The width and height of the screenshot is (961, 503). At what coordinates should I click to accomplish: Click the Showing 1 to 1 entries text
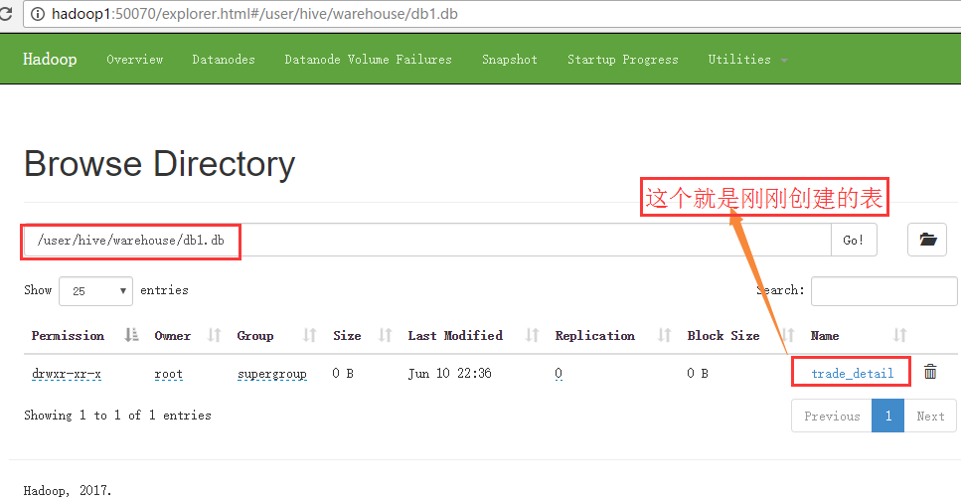[x=117, y=416]
